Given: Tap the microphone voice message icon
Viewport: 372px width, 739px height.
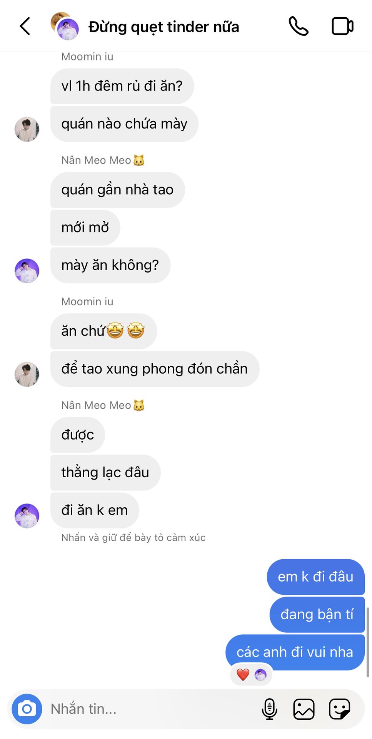Looking at the screenshot, I should pos(269,709).
